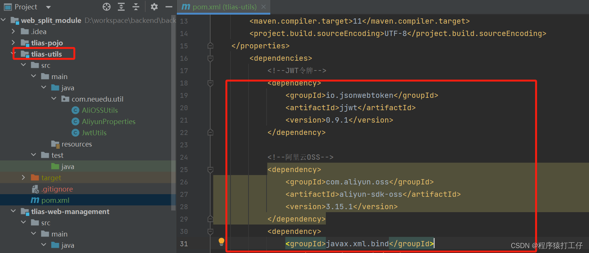Click the AliOSSUtils class icon
589x253 pixels.
point(75,110)
